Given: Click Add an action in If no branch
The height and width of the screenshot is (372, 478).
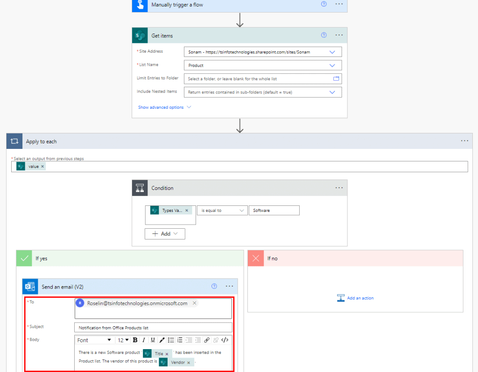Looking at the screenshot, I should coord(355,298).
